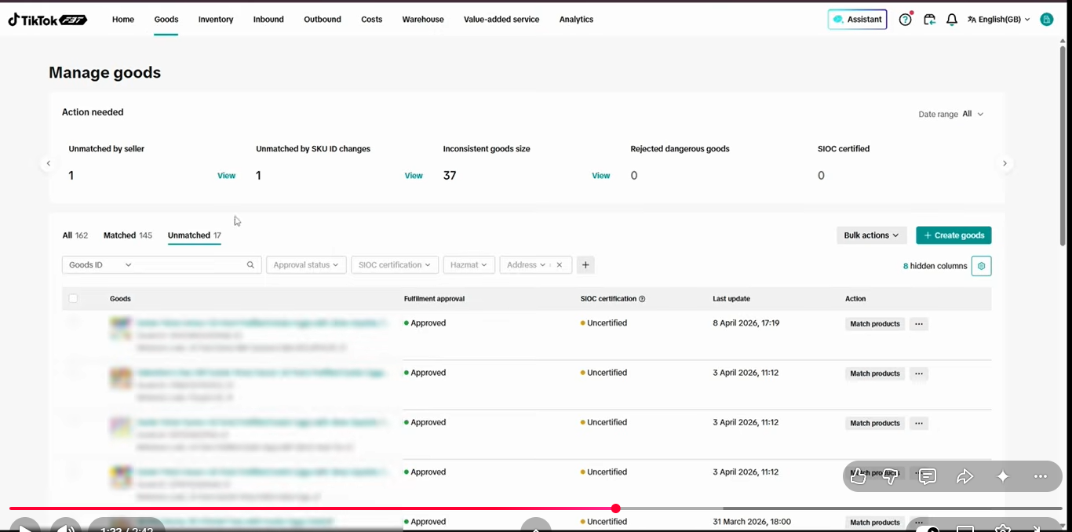Click the box with arrow icon beside the bell
Image resolution: width=1072 pixels, height=532 pixels.
(929, 20)
